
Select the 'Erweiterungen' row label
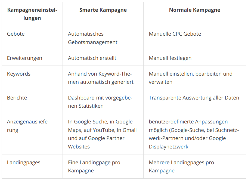(x=24, y=58)
